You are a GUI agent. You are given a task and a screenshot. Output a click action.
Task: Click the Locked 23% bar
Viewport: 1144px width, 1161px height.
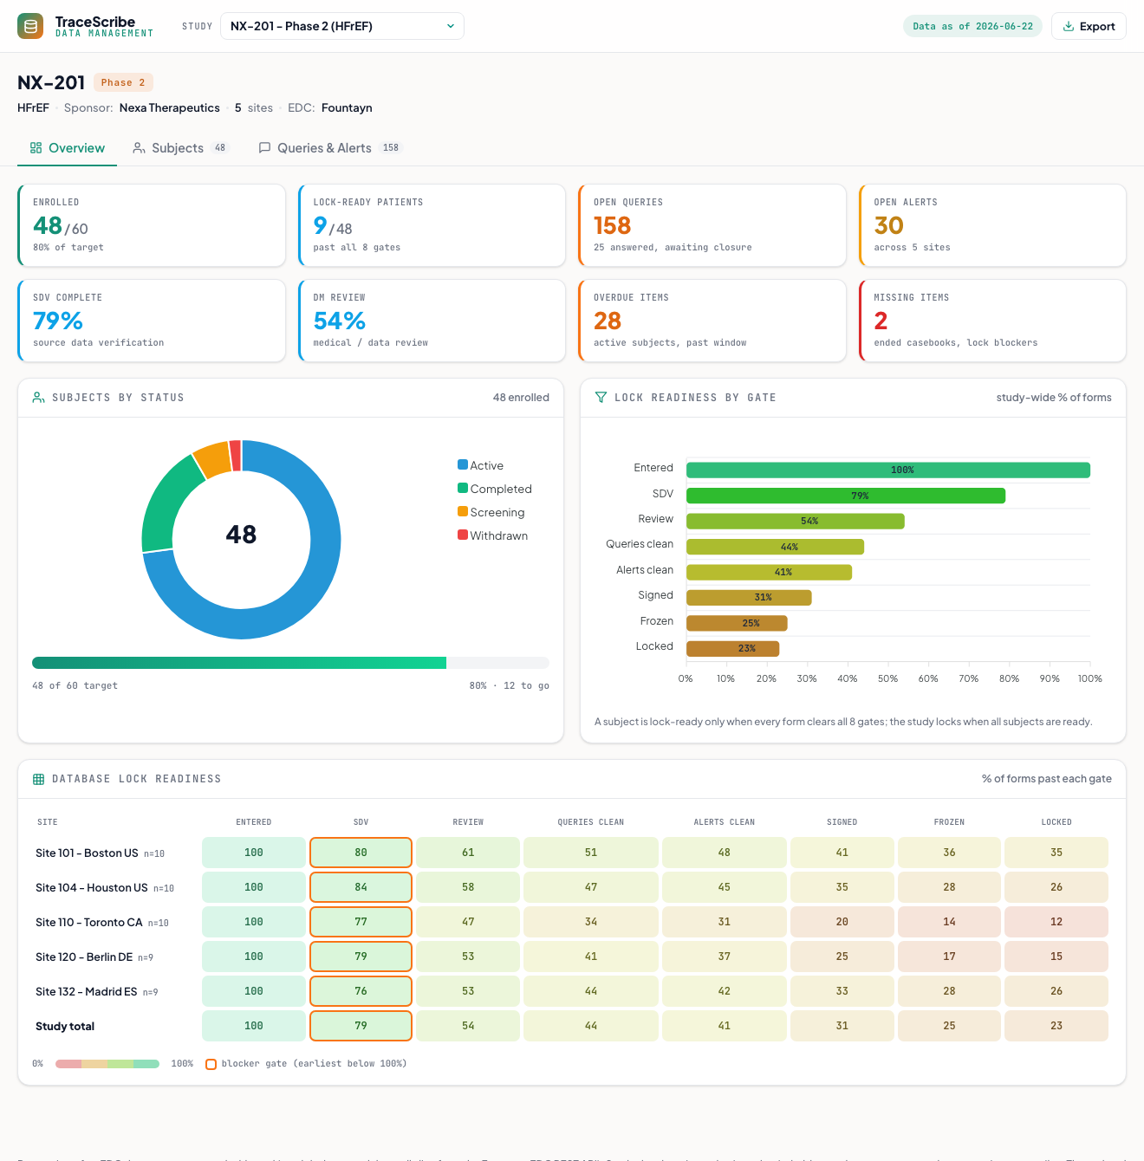click(732, 648)
